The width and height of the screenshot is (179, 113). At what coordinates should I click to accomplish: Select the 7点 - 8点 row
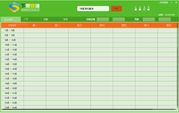point(89,31)
